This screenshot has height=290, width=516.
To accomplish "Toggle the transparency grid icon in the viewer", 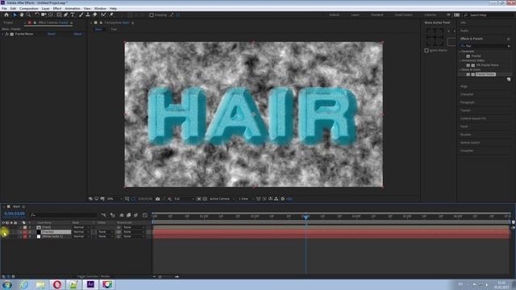I will pos(205,199).
